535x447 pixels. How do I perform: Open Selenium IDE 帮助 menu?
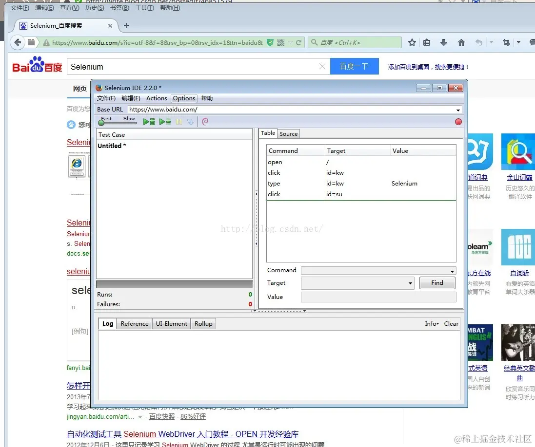(207, 98)
